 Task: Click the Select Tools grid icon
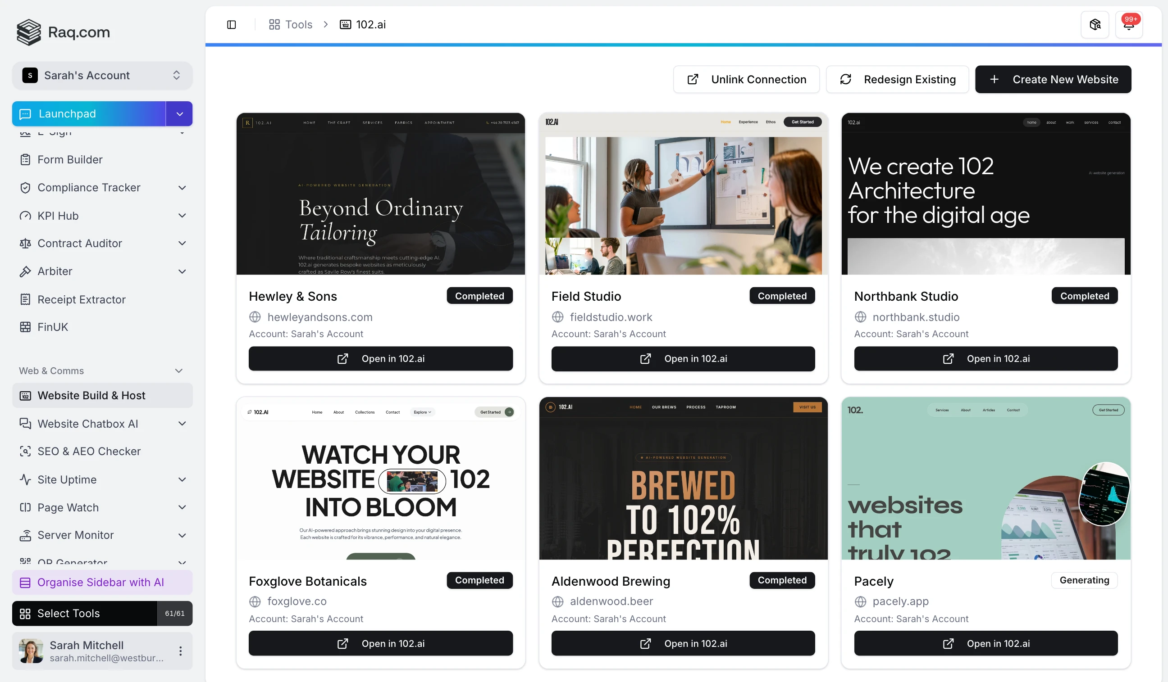click(x=26, y=614)
